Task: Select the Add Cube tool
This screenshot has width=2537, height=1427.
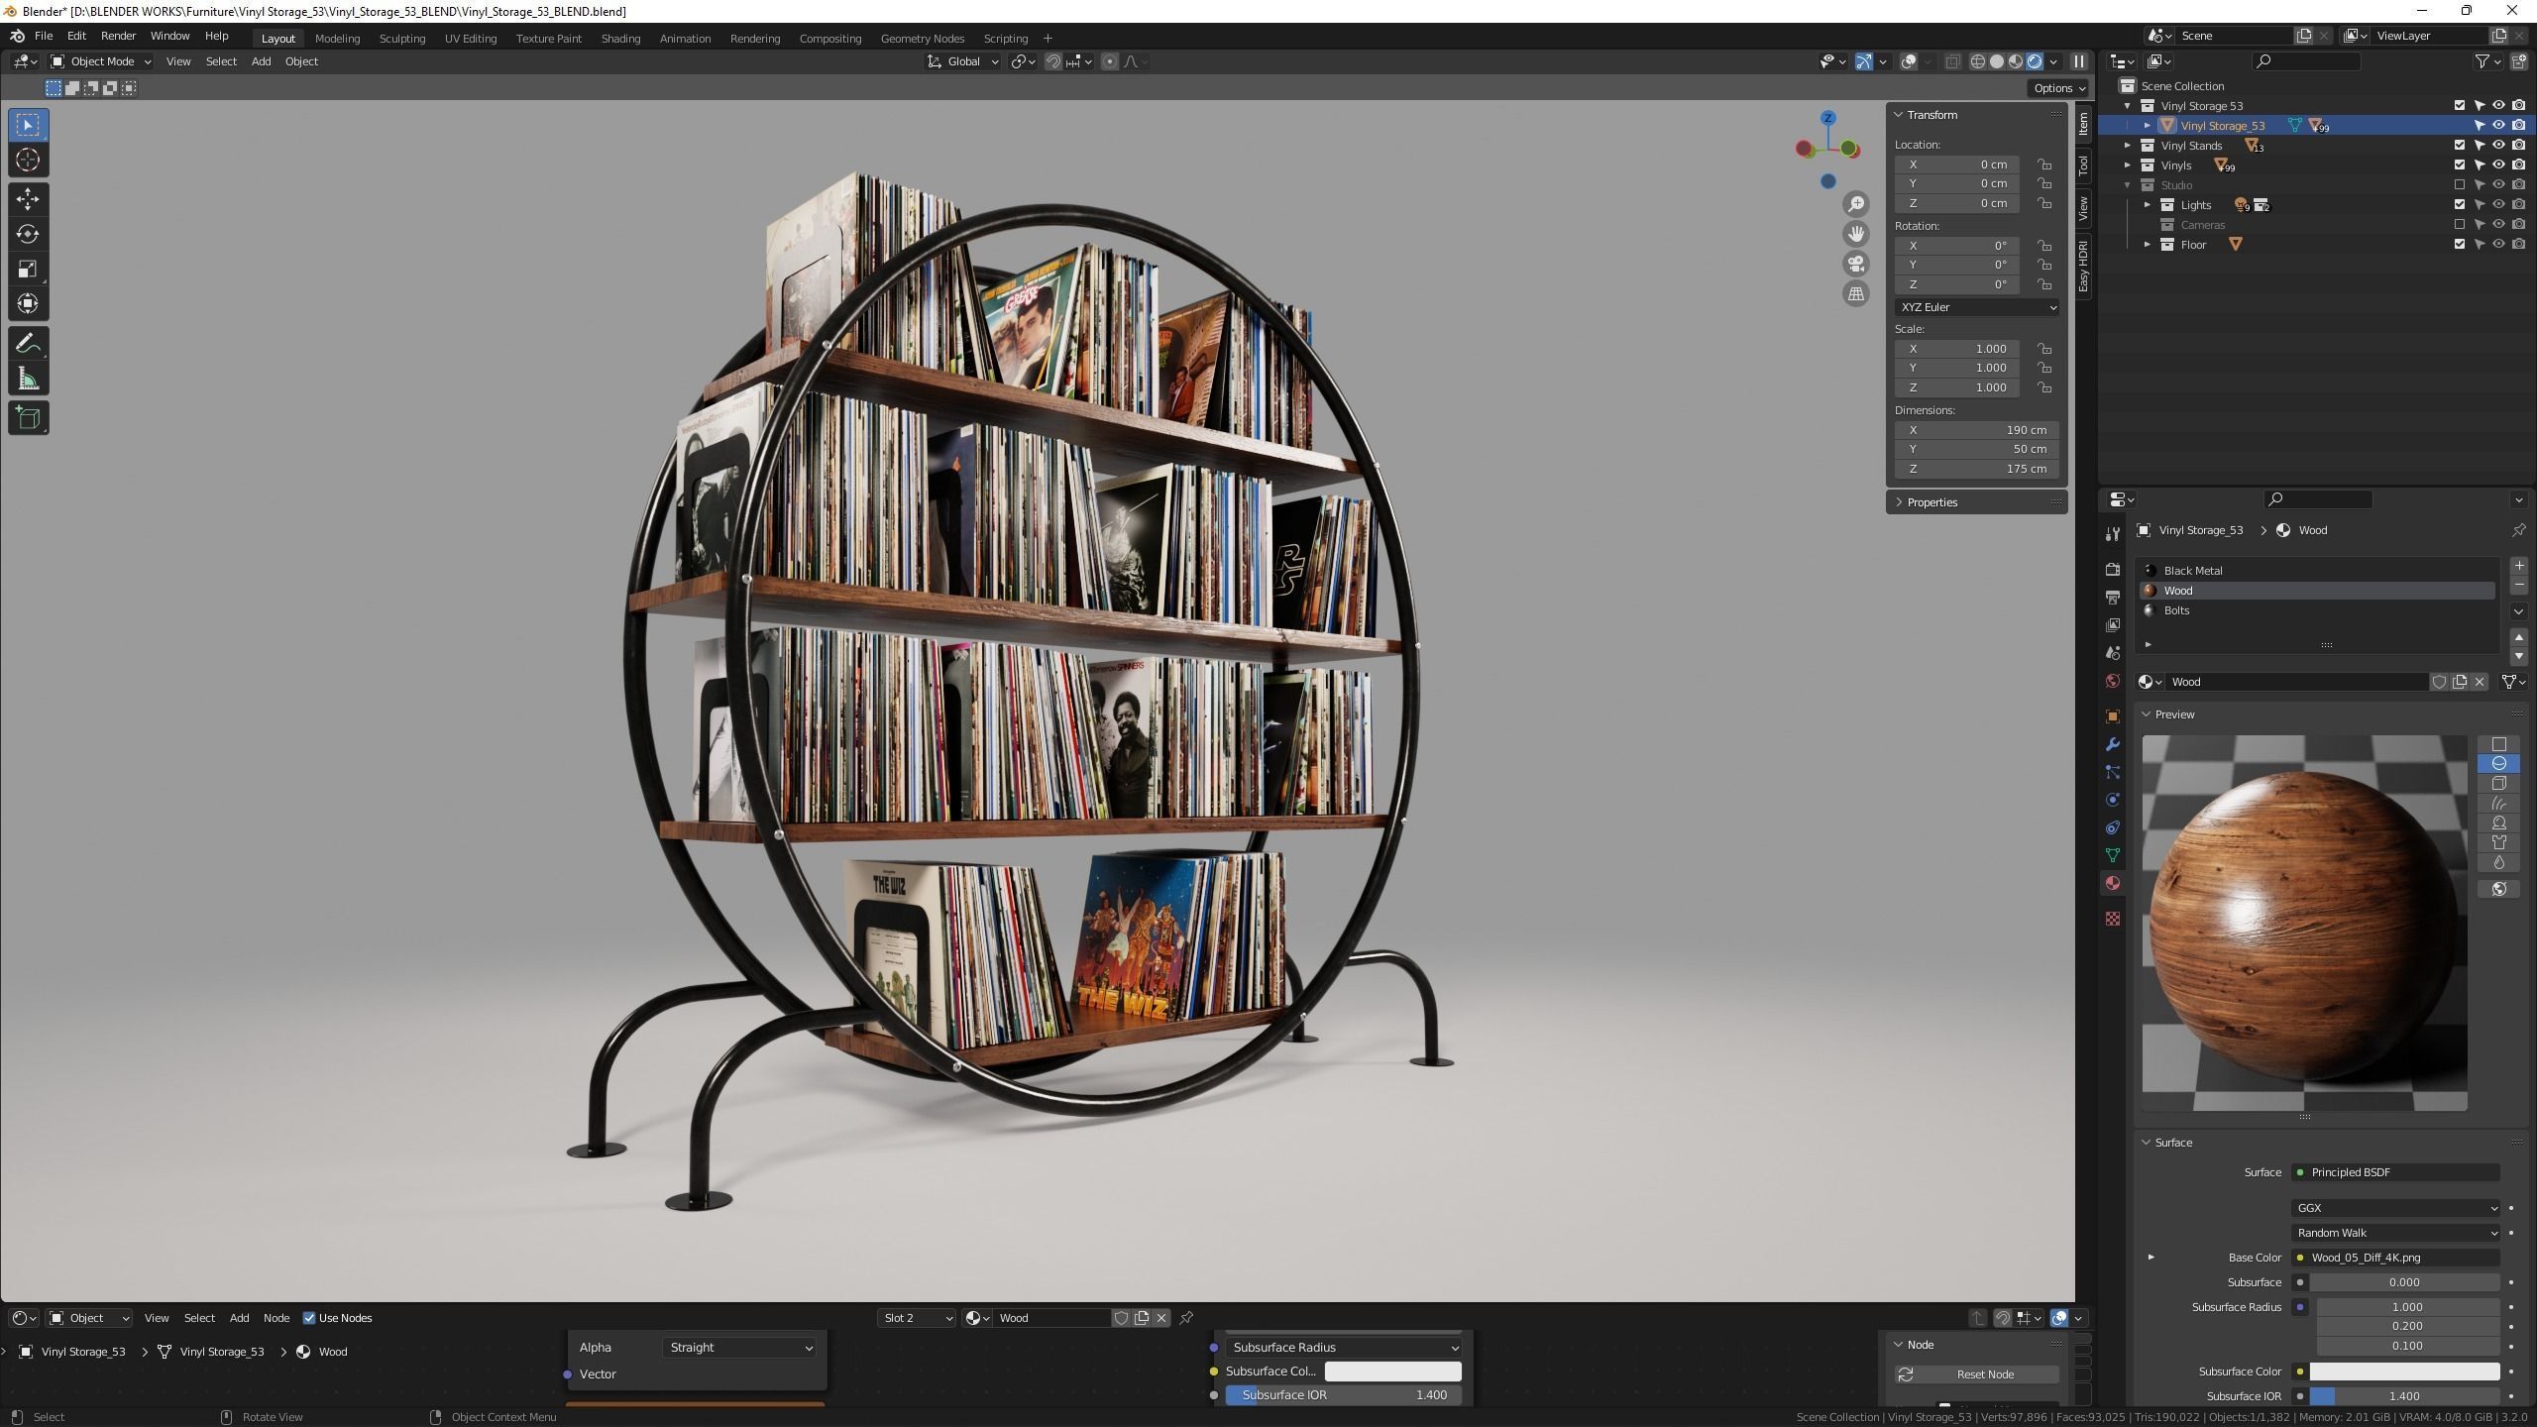Action: point(28,418)
